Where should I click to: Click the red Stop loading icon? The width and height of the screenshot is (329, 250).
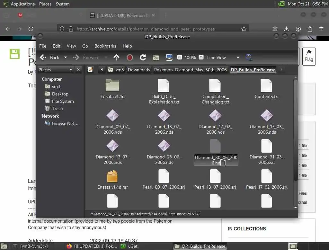point(130,58)
